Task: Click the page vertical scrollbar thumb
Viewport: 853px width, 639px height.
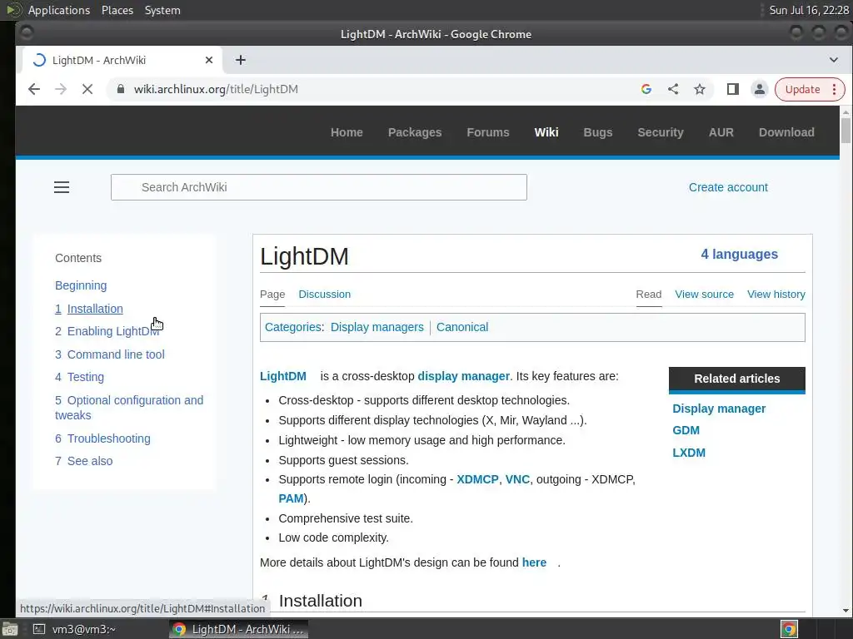Action: [845, 131]
